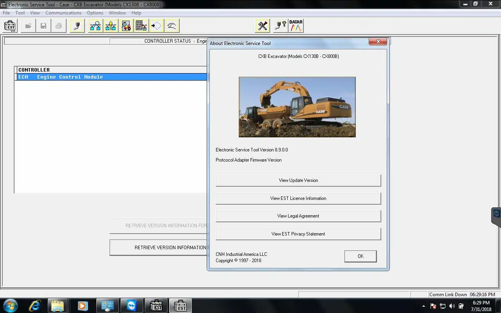Viewport: 501px width, 313px height.
Task: Click the network tray icon
Action: pos(443,306)
